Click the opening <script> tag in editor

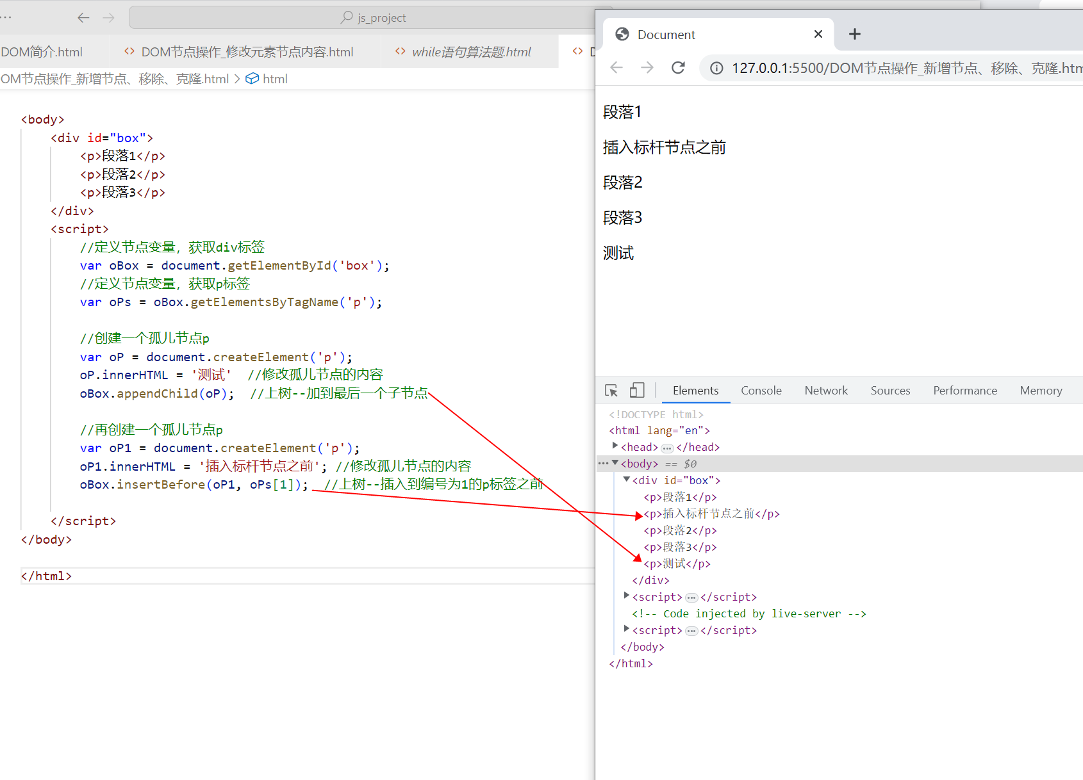click(x=79, y=229)
